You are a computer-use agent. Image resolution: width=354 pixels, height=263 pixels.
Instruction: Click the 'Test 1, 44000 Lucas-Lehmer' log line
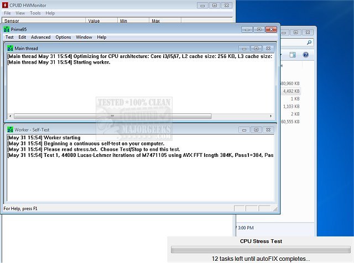click(x=140, y=155)
